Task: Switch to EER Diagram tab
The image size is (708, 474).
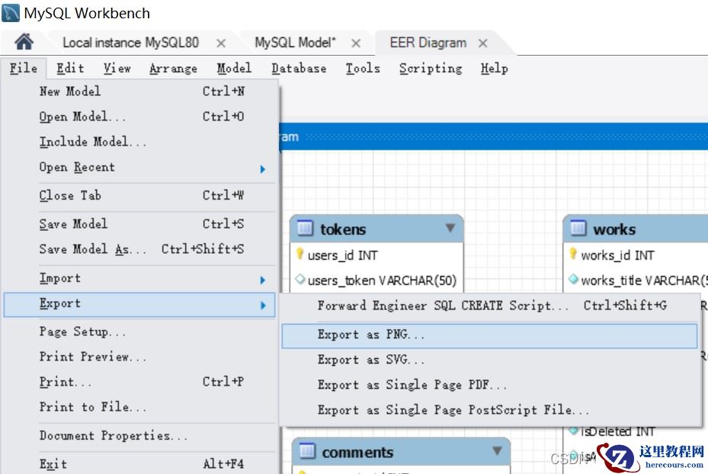Action: [x=428, y=43]
